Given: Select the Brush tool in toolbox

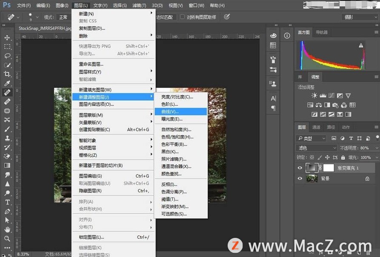Looking at the screenshot, I should coord(7,129).
